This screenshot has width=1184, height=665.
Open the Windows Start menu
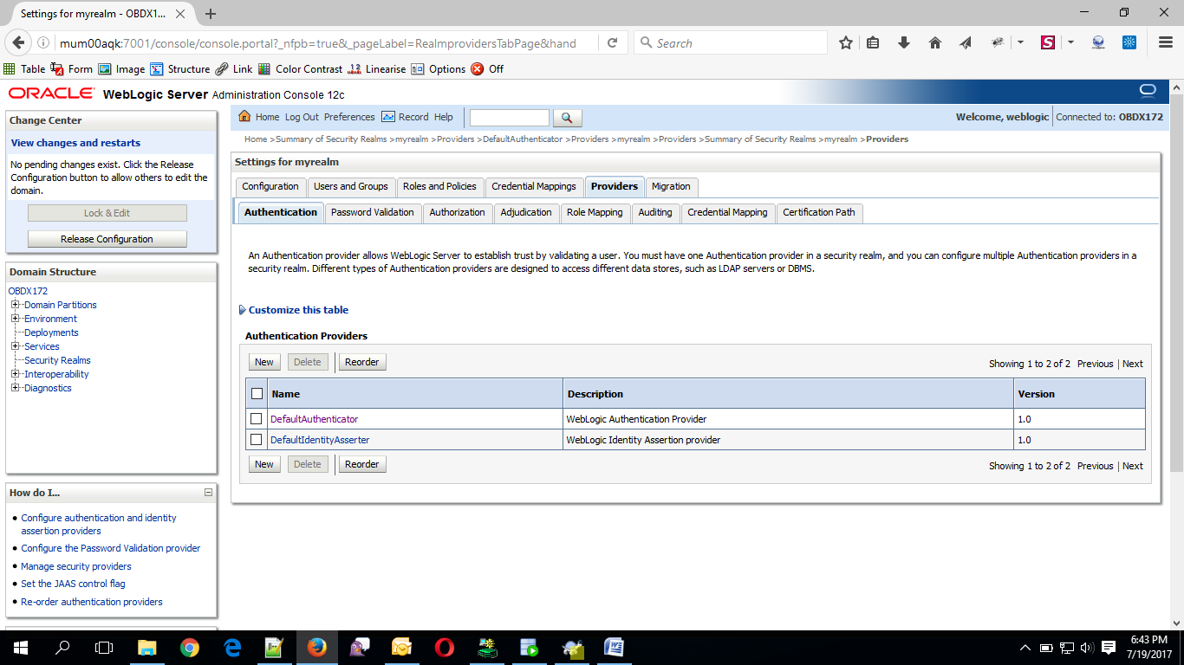tap(20, 647)
